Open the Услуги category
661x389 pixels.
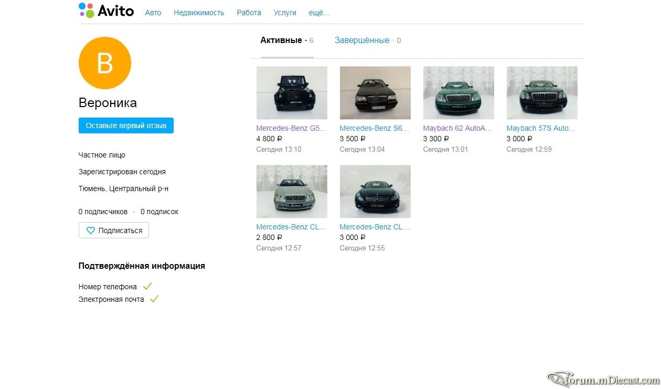[x=285, y=13]
